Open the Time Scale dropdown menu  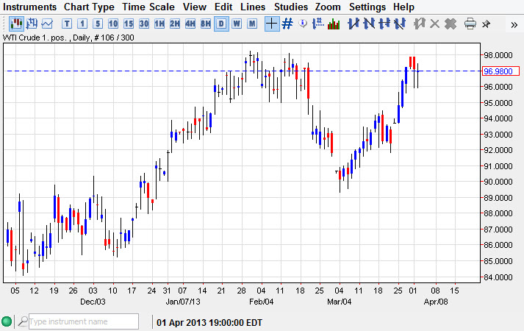[148, 7]
